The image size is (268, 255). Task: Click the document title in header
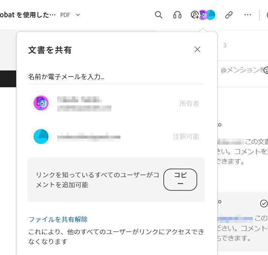tap(28, 15)
